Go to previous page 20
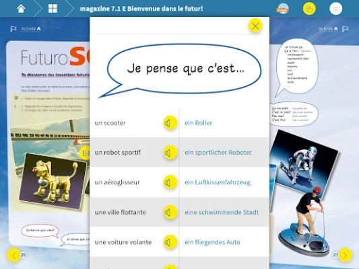 (x=13, y=255)
